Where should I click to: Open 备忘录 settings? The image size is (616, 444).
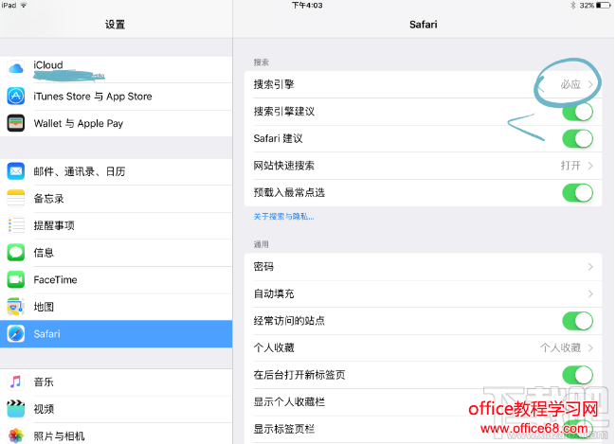click(x=117, y=199)
